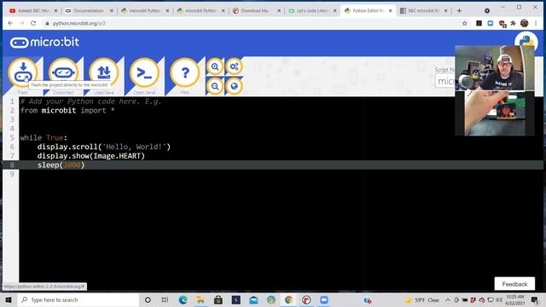The image size is (546, 307).
Task: Open the Chrome three-dot menu
Action: (x=536, y=23)
